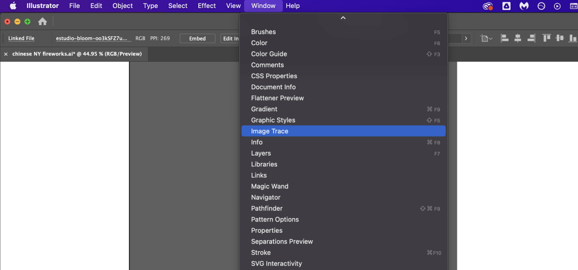This screenshot has height=270, width=578.
Task: Choose Info menu entry
Action: [343, 142]
